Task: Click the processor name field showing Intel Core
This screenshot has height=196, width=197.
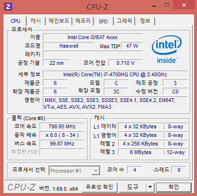Action: 93,37
